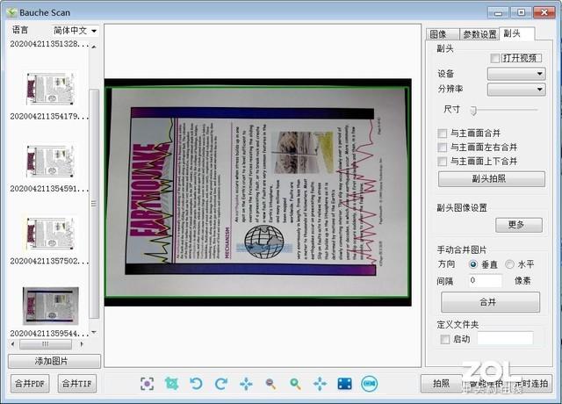The width and height of the screenshot is (562, 404).
Task: Switch to the 副头 tab
Action: [516, 33]
